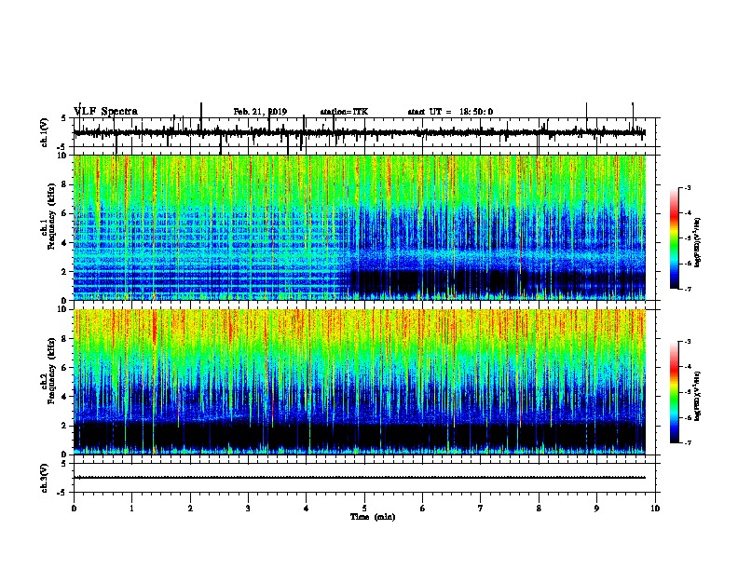Image resolution: width=738 pixels, height=570 pixels.
Task: Click the ch.1 waveform trace panel
Action: [x=366, y=132]
